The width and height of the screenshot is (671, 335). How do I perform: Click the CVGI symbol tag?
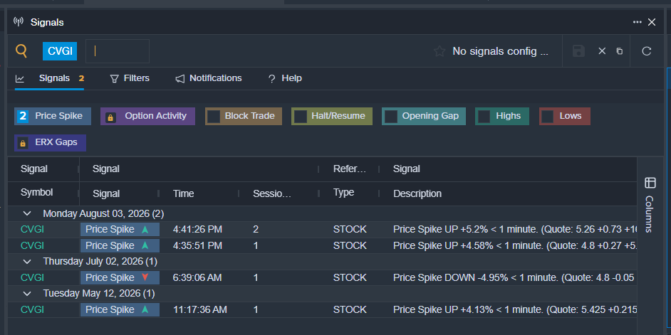60,51
